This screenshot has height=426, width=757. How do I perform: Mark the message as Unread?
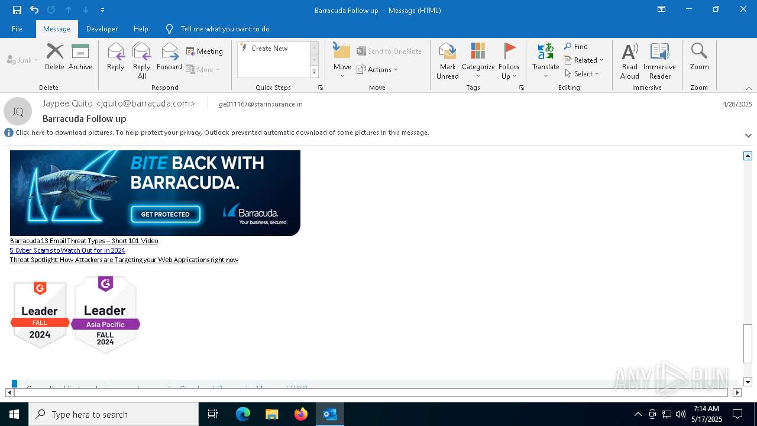(448, 61)
